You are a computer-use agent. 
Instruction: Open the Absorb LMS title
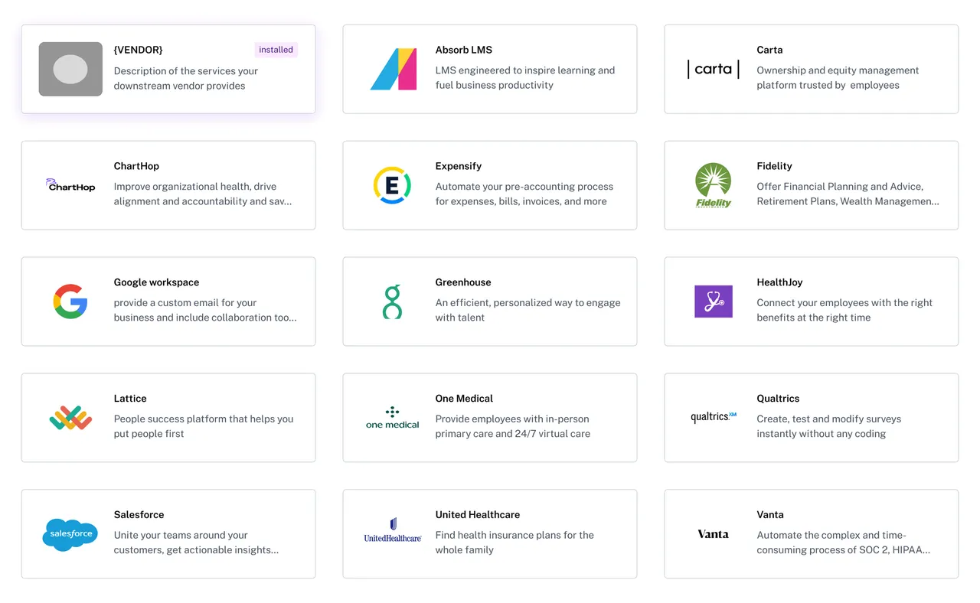(464, 50)
